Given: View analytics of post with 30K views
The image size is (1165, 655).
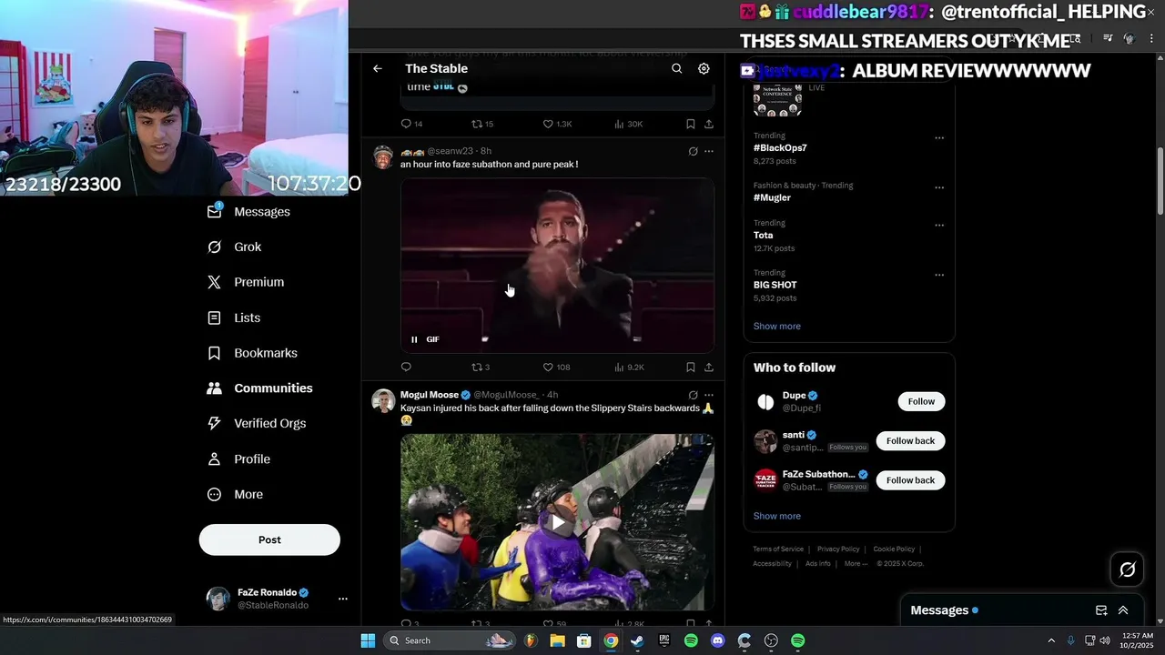Looking at the screenshot, I should [x=628, y=124].
